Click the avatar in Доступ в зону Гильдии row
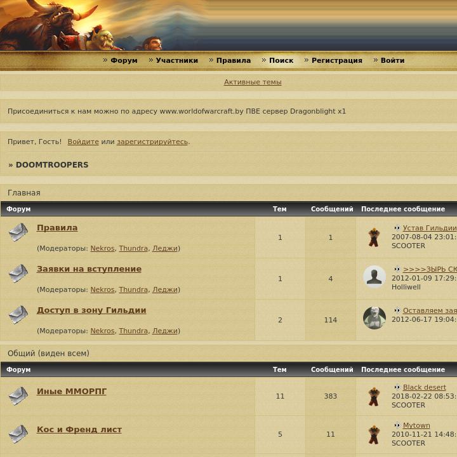This screenshot has height=457, width=457. click(x=374, y=318)
